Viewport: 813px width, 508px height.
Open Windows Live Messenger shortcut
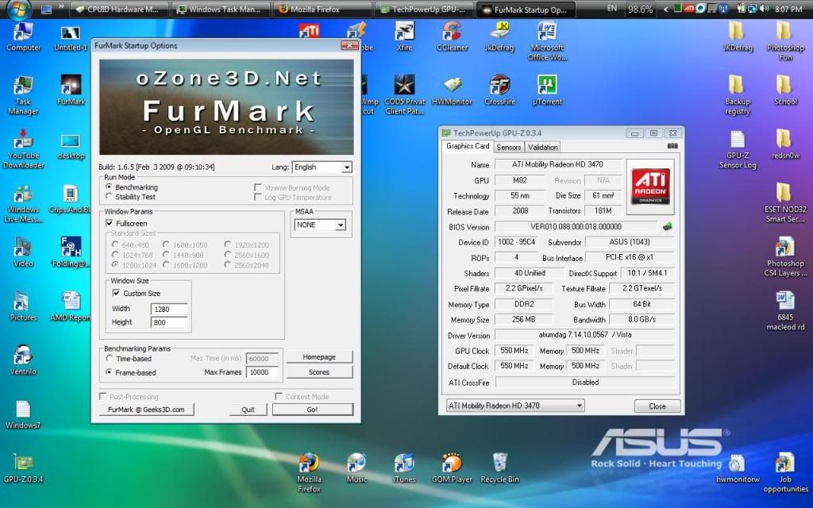click(x=22, y=204)
